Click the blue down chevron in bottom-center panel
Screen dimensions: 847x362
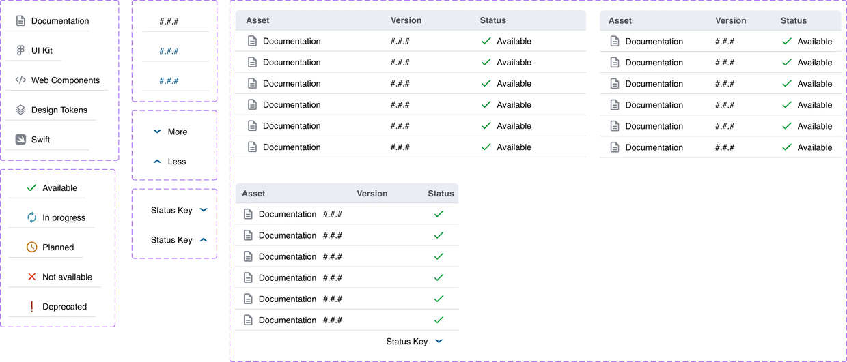pyautogui.click(x=203, y=210)
